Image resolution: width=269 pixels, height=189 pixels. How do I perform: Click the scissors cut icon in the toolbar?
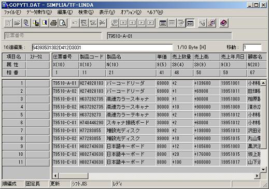(x=102, y=23)
